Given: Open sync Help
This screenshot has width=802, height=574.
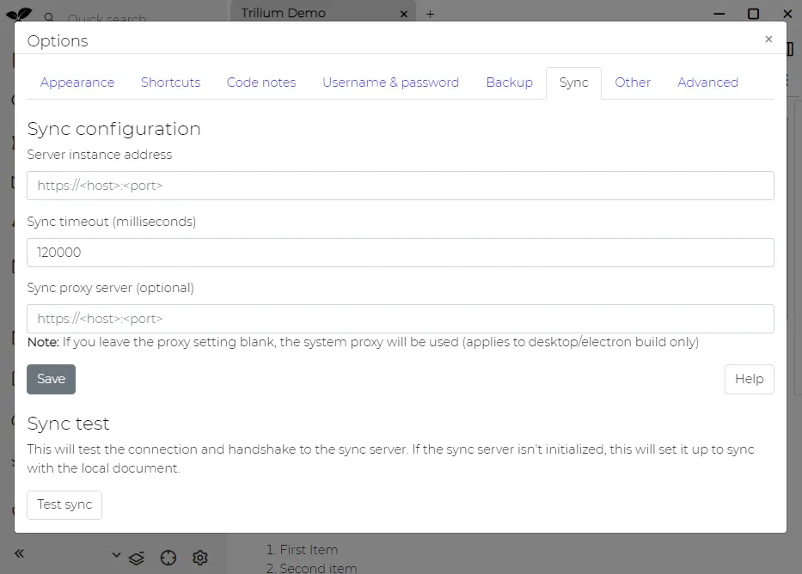Looking at the screenshot, I should click(x=749, y=379).
